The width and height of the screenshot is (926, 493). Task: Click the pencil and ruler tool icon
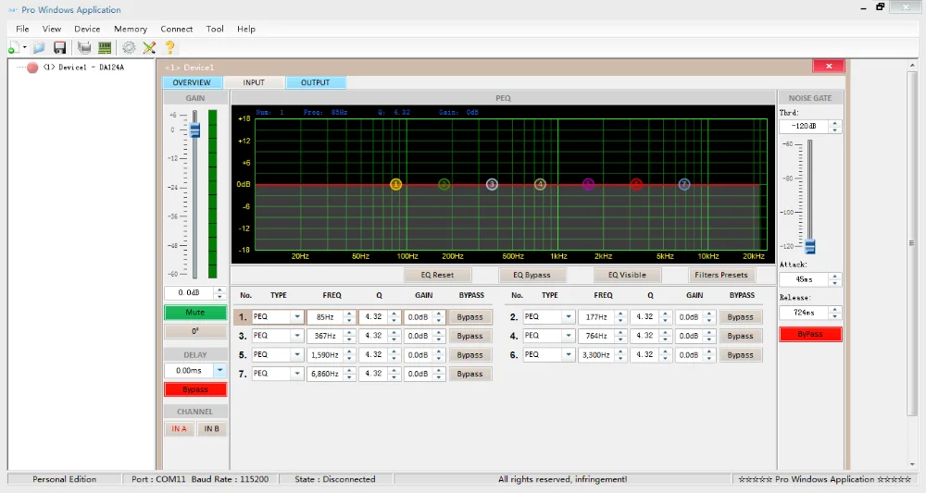[149, 48]
